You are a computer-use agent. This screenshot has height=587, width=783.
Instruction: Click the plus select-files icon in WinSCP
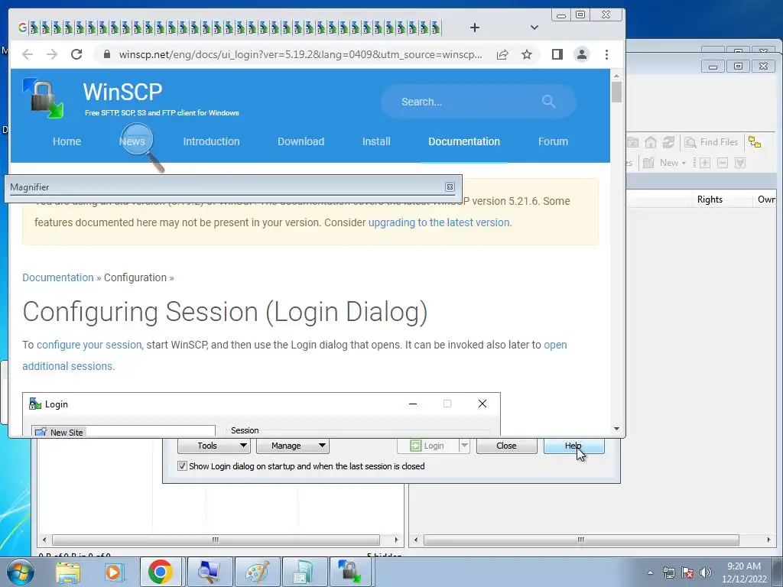tap(704, 163)
